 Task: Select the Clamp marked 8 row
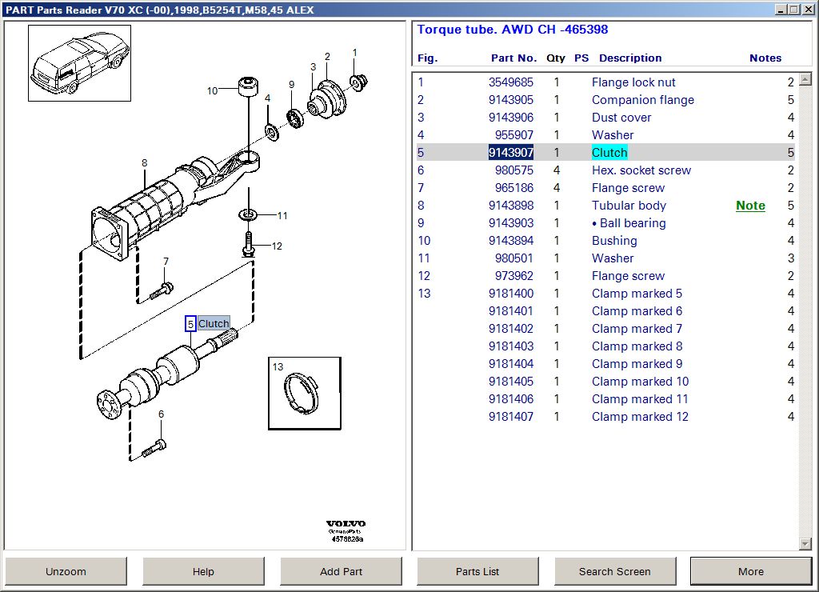(x=606, y=346)
